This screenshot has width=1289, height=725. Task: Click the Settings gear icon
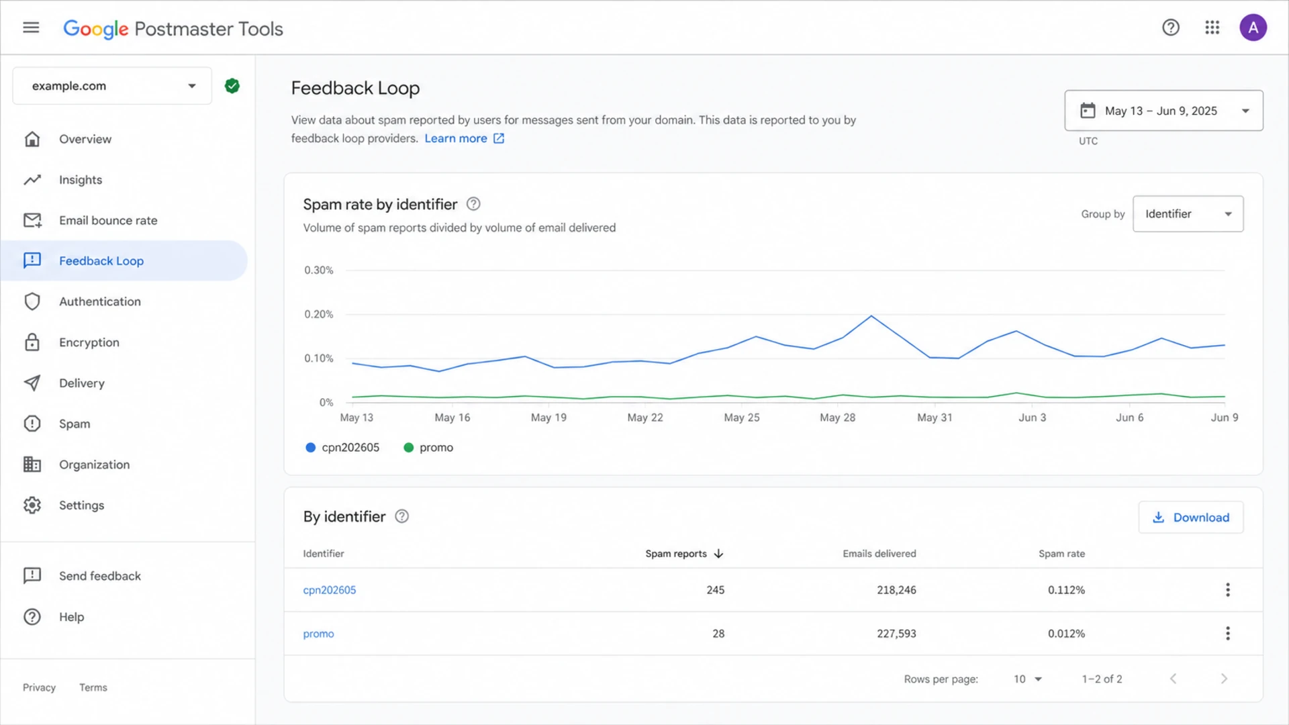32,505
